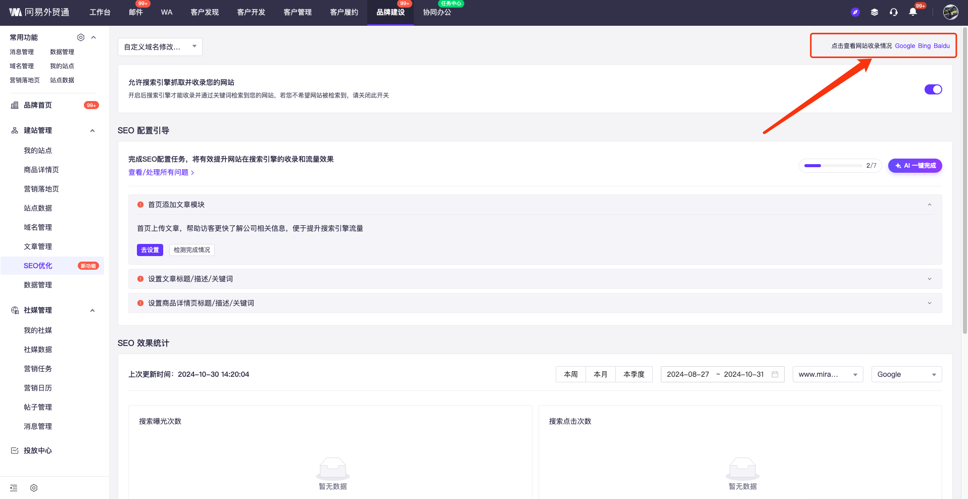Click calendar icon in date range field
Image resolution: width=968 pixels, height=499 pixels.
pyautogui.click(x=775, y=374)
